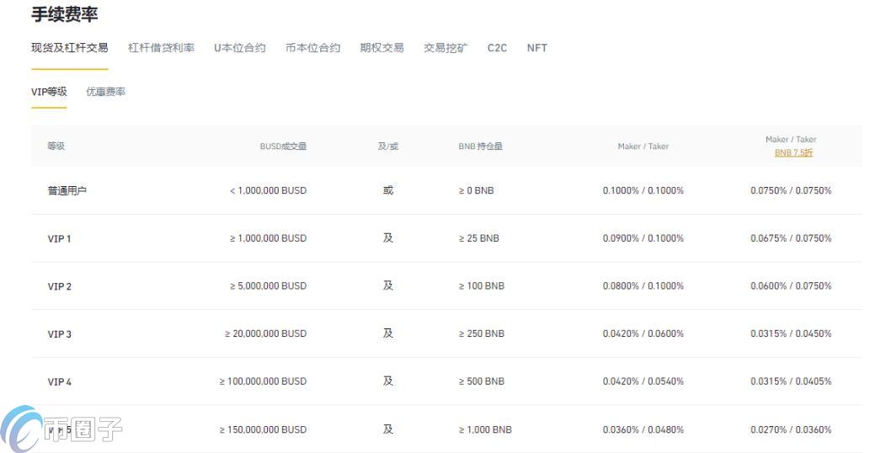Click the 等级 column header
The width and height of the screenshot is (891, 453).
(x=56, y=146)
